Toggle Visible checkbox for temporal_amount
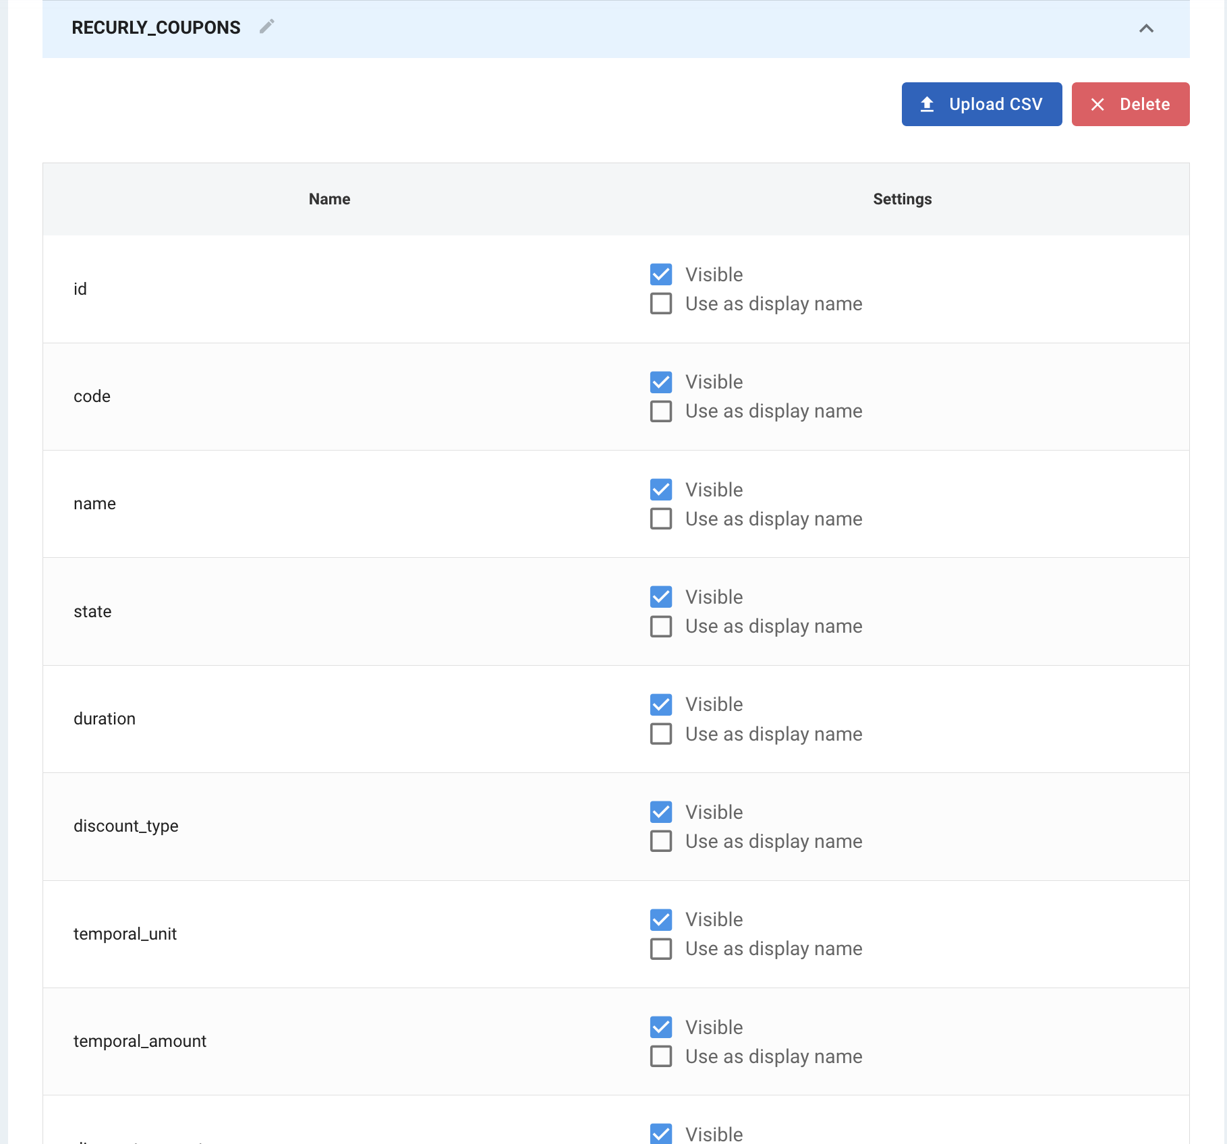1227x1144 pixels. pyautogui.click(x=661, y=1027)
